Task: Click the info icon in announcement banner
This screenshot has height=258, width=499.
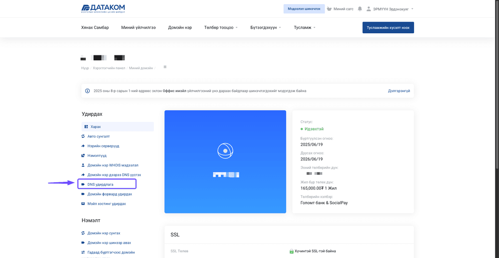Action: (87, 91)
